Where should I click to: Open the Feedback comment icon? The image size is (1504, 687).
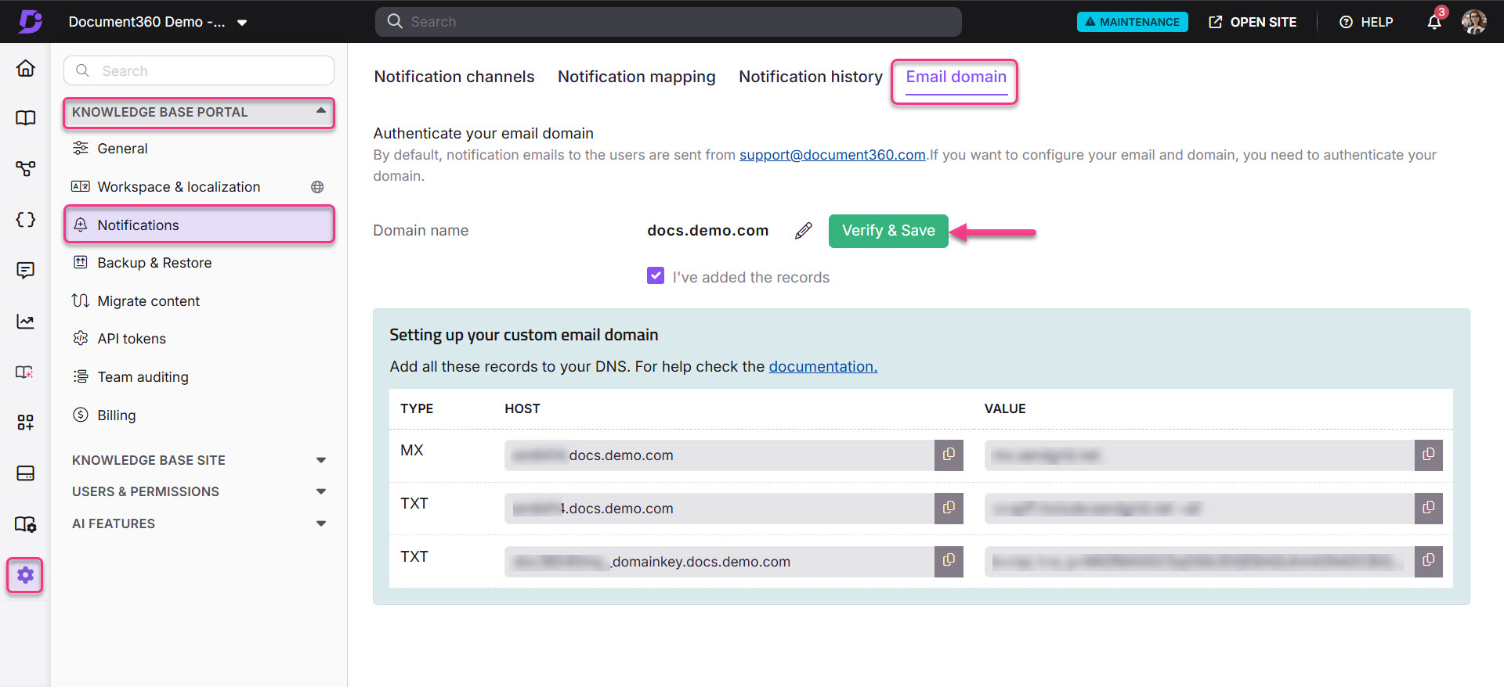tap(25, 270)
